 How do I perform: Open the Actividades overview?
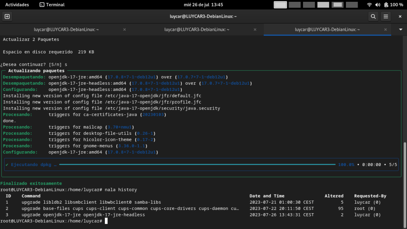(17, 5)
